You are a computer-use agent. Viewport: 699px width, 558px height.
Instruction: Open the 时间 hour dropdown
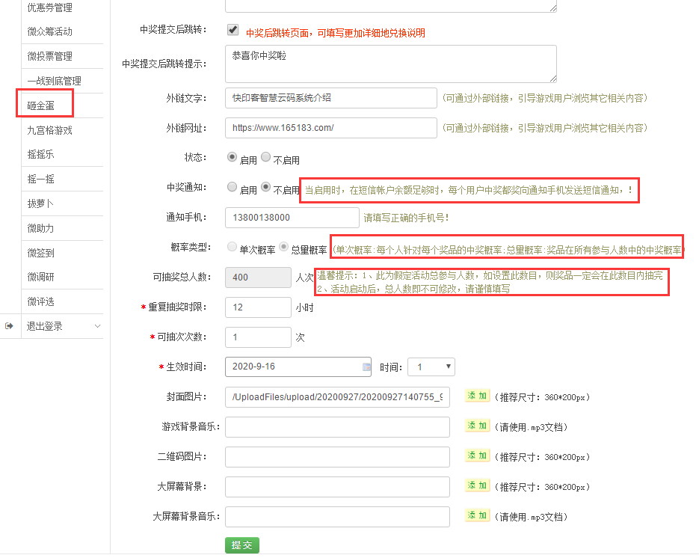click(x=431, y=367)
